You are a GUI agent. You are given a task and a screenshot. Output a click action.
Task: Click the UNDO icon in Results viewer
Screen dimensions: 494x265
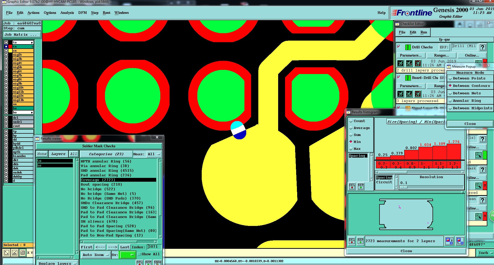click(157, 262)
